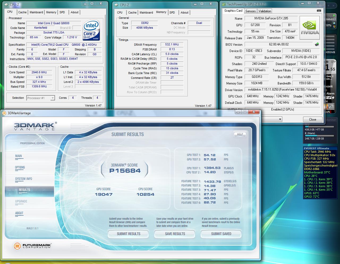Screen dimensions: 340x264
Task: Open Mainboard tab in middle CPU-Z window
Action: [x=146, y=12]
